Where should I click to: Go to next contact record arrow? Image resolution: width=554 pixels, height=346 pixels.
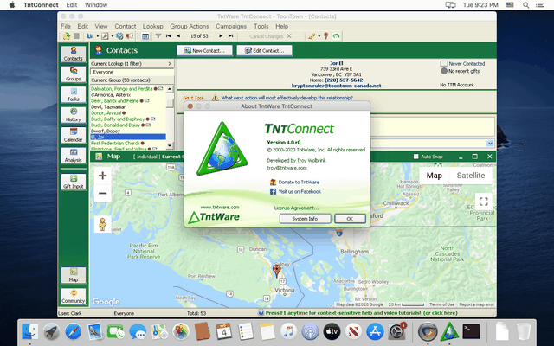(221, 36)
